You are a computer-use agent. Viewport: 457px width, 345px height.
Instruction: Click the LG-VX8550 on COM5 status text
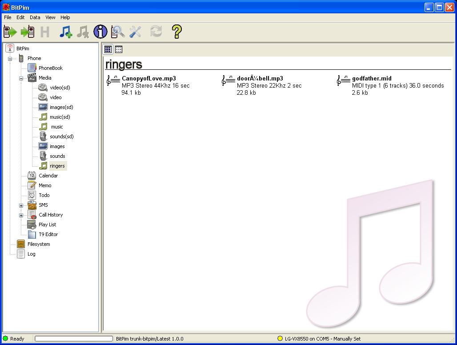point(323,339)
